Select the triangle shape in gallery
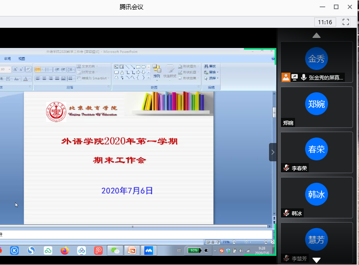 [122, 72]
